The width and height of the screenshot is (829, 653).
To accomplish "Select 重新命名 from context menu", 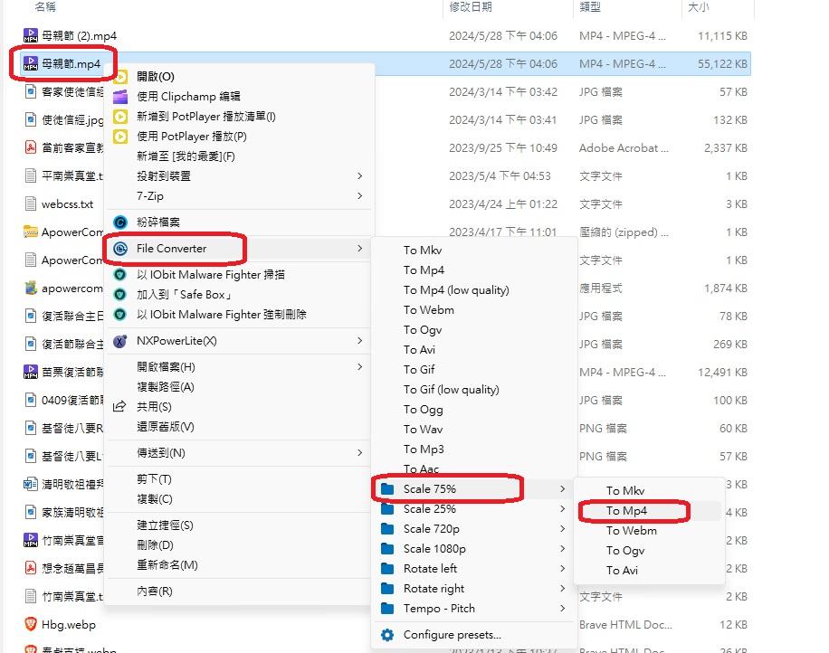I will pyautogui.click(x=167, y=565).
